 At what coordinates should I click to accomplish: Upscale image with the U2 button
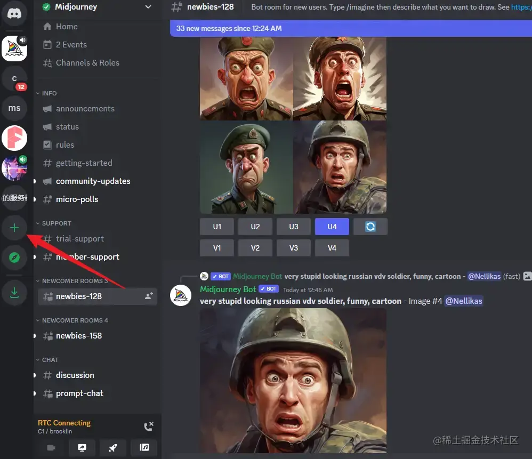(x=255, y=227)
